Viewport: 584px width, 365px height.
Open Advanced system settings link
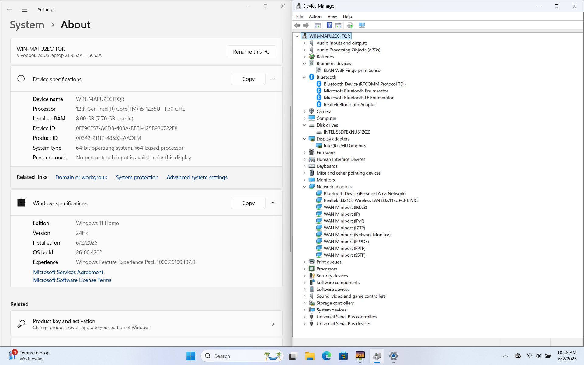point(197,177)
